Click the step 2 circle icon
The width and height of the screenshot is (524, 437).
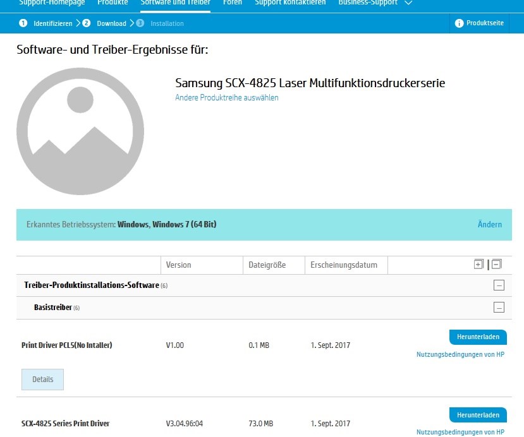(86, 23)
